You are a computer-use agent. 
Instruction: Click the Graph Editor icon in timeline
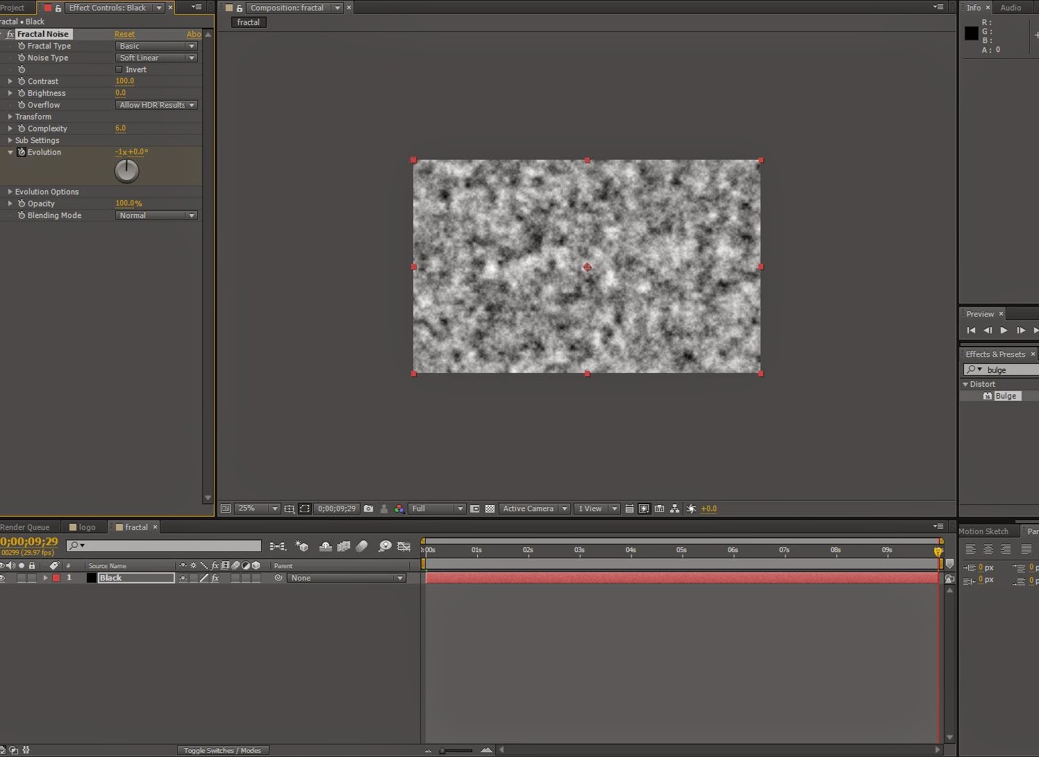click(x=404, y=547)
